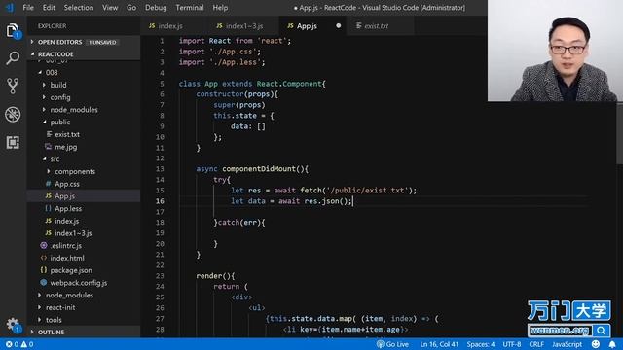Image resolution: width=623 pixels, height=350 pixels.
Task: Open the Manage gear menu
Action: tap(13, 325)
